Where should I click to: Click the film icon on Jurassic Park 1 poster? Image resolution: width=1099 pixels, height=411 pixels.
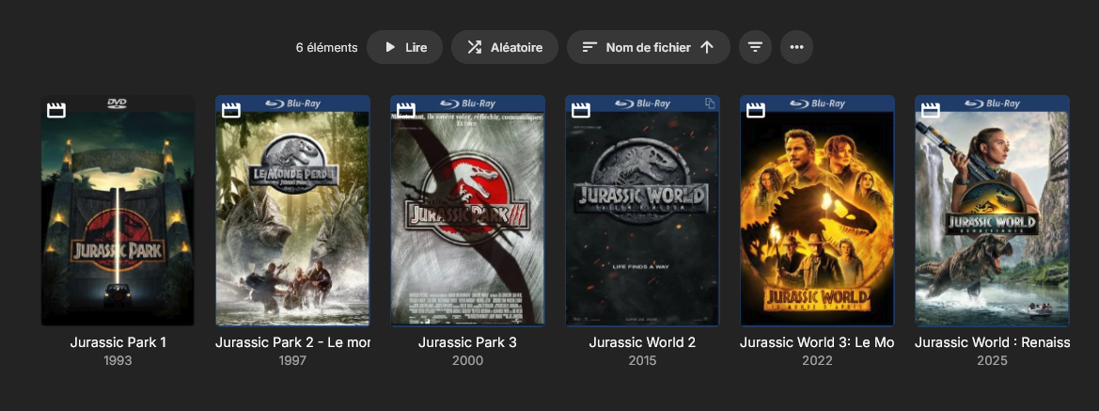tap(56, 110)
